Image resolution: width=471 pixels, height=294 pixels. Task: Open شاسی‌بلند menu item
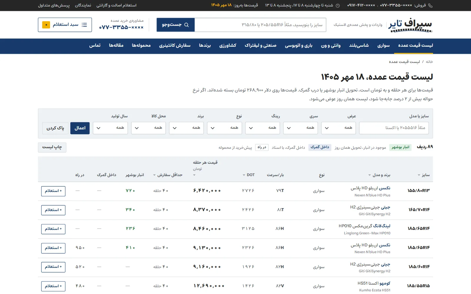point(359,45)
